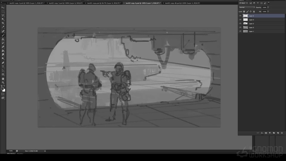This screenshot has width=286, height=161.
Task: Switch to test02 copy 5.psd tab
Action: click(66, 3)
